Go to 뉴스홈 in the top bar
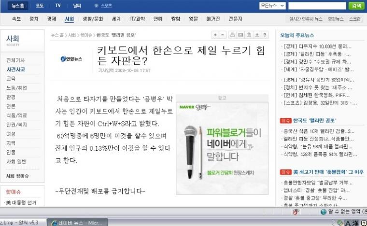Screen dimensions: 367x226 tap(18, 6)
